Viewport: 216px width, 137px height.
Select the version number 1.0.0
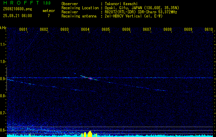(47, 3)
